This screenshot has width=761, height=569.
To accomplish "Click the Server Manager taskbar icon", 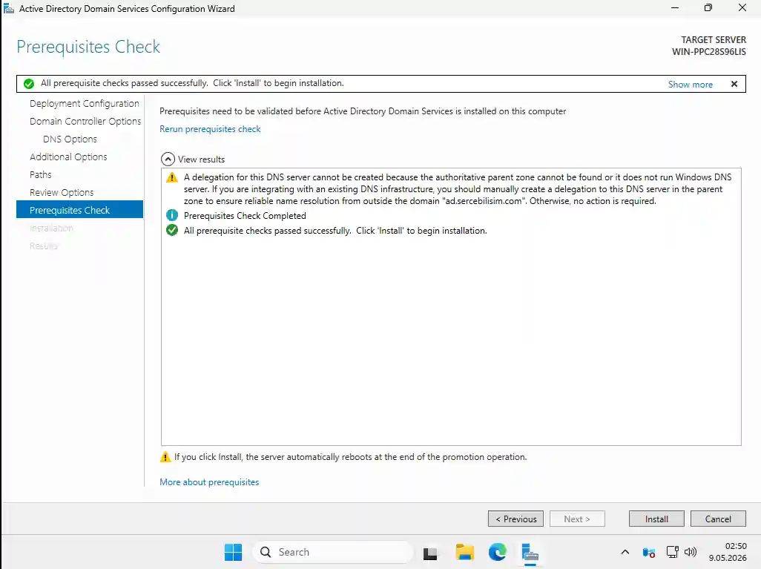I will [x=530, y=553].
